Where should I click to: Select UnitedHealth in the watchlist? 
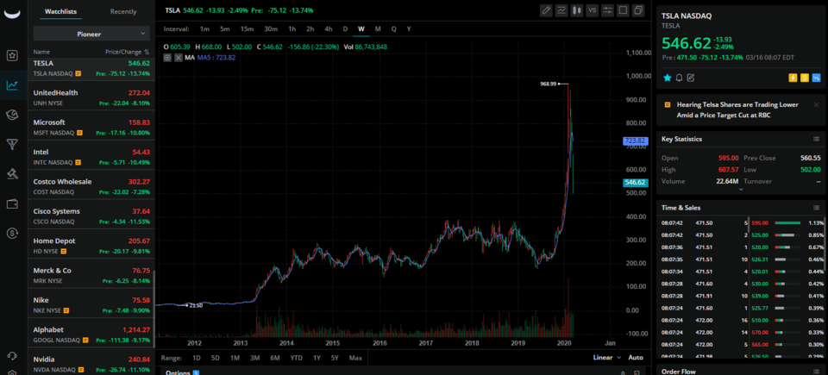(91, 98)
